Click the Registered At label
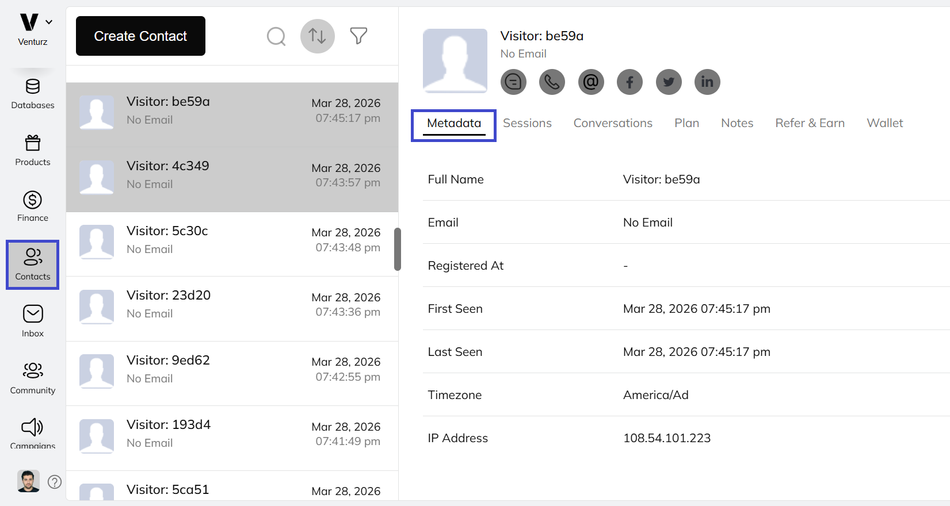Viewport: 950px width, 506px height. [466, 266]
